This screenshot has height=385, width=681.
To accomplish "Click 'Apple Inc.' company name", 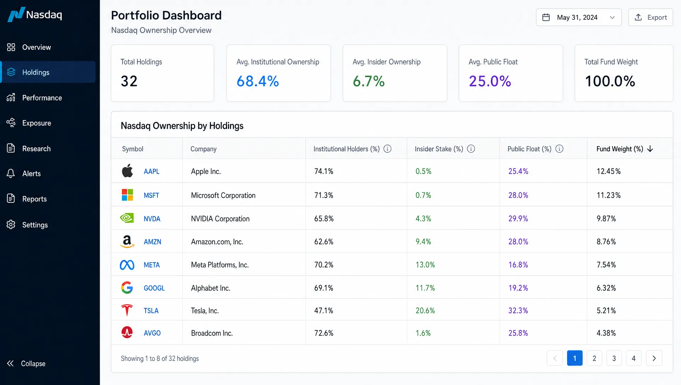I will point(206,172).
